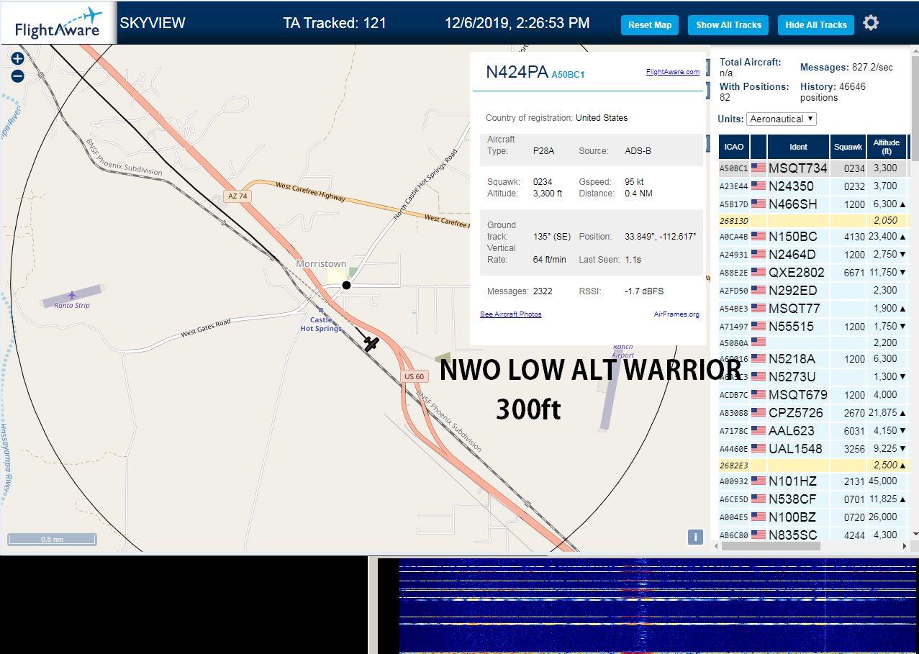919x654 pixels.
Task: Click the N424PA title in info panel
Action: tap(517, 72)
